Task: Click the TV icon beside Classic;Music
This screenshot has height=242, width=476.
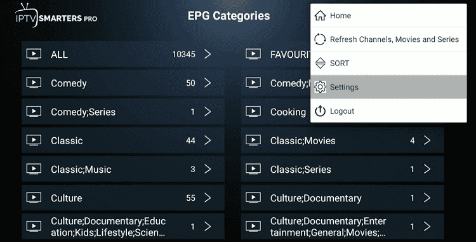Action: pyautogui.click(x=34, y=169)
